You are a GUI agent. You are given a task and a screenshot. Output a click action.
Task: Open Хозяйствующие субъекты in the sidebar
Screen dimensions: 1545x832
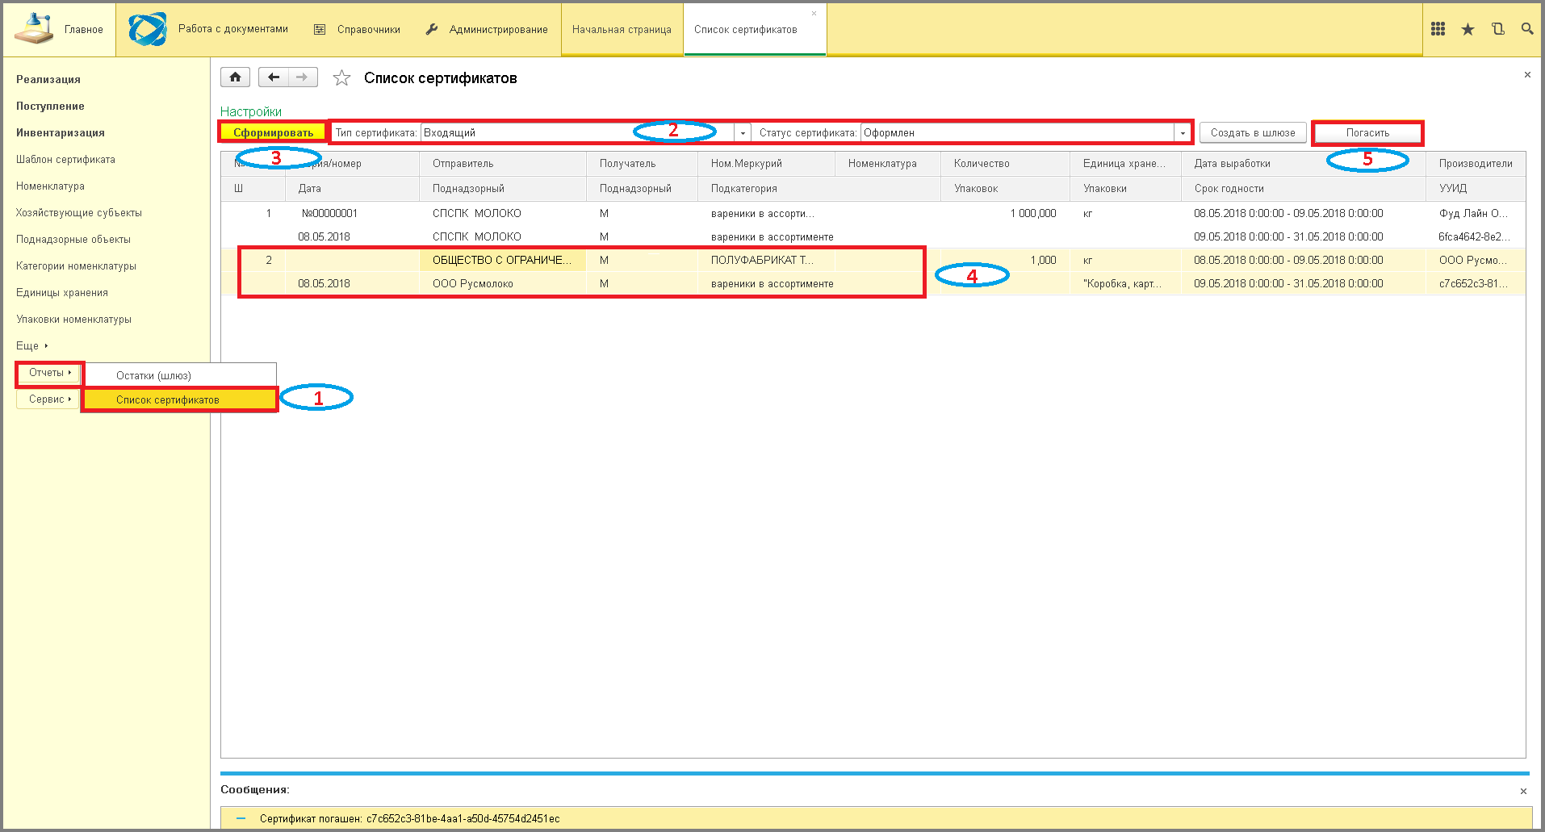(79, 212)
